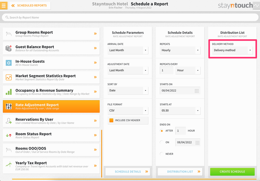Image resolution: width=260 pixels, height=181 pixels.
Task: Click the Rooms OOO/OOS bed icon
Action: [9, 150]
